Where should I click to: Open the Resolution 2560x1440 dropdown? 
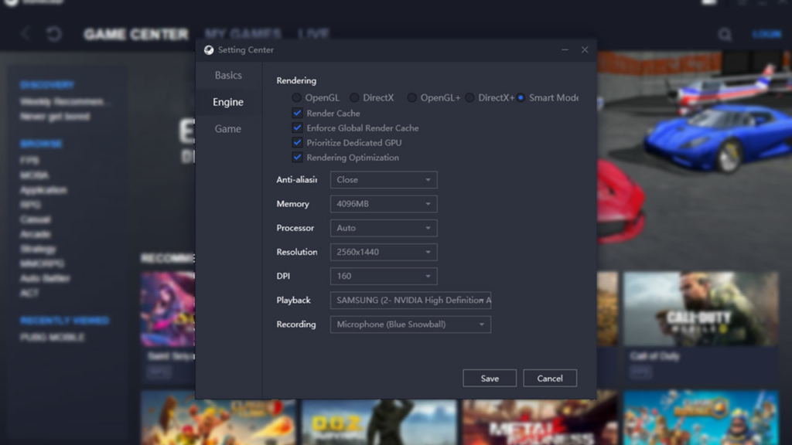[384, 252]
